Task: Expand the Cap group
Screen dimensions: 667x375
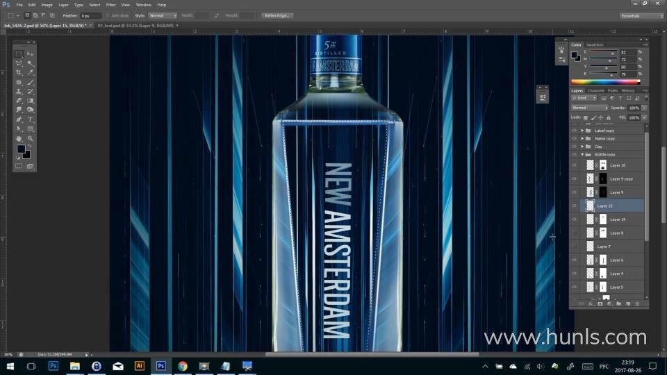Action: click(582, 147)
